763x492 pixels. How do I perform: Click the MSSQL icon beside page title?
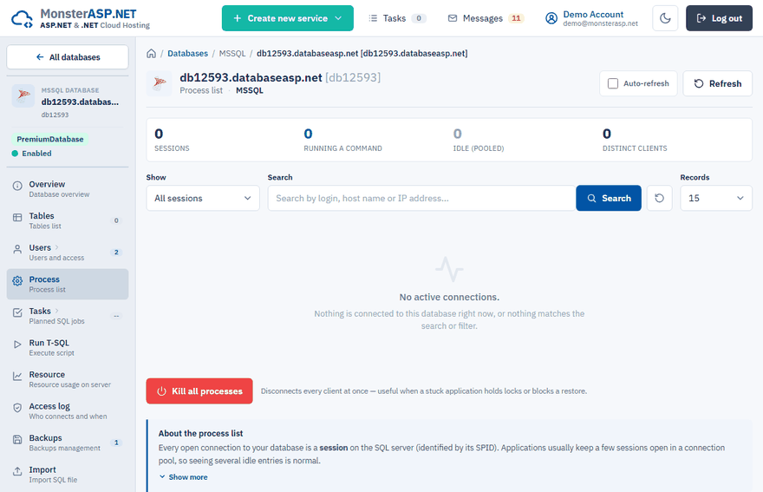160,84
